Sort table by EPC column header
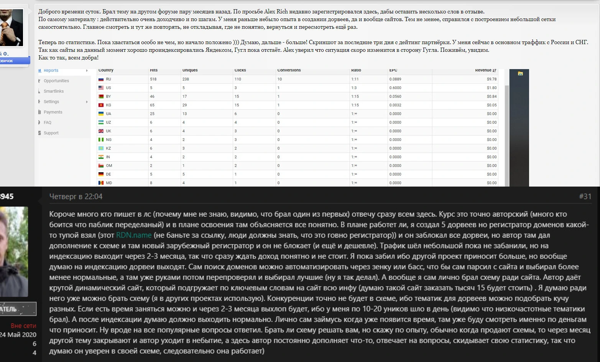The width and height of the screenshot is (600, 362). 393,70
